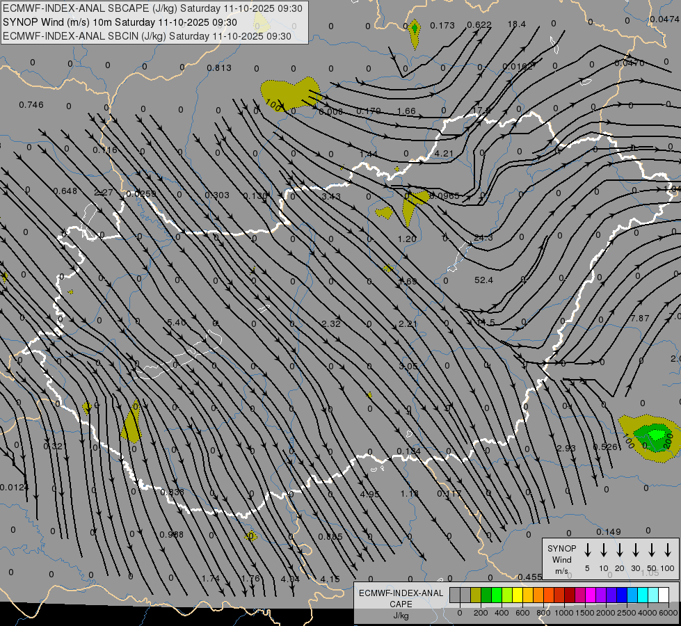The width and height of the screenshot is (681, 626).
Task: Click the map value 0.813
Action: [219, 67]
